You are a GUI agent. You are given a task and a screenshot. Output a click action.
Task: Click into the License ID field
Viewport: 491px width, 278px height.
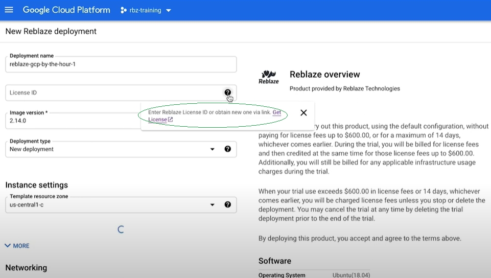point(112,93)
